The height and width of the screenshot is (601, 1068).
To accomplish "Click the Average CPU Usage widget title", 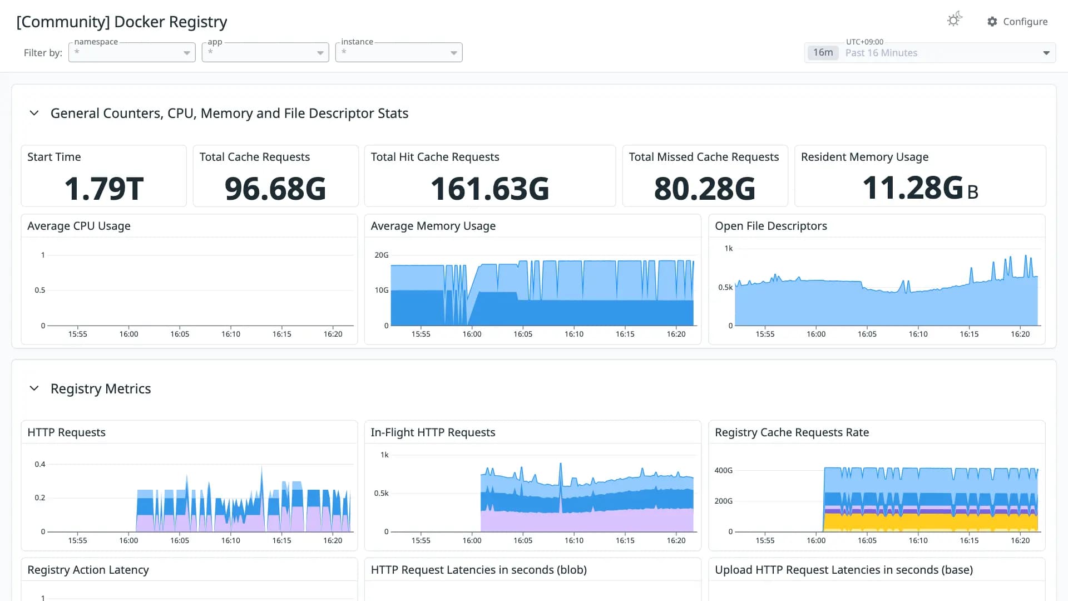I will point(79,226).
